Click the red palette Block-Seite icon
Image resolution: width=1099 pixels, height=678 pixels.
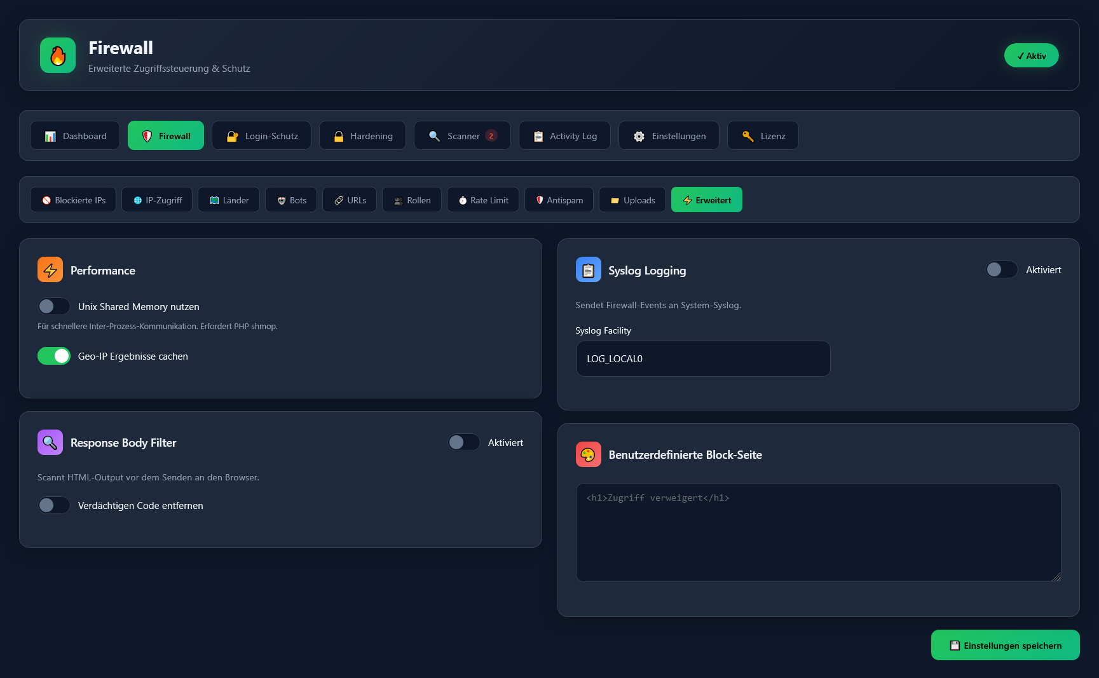coord(588,454)
